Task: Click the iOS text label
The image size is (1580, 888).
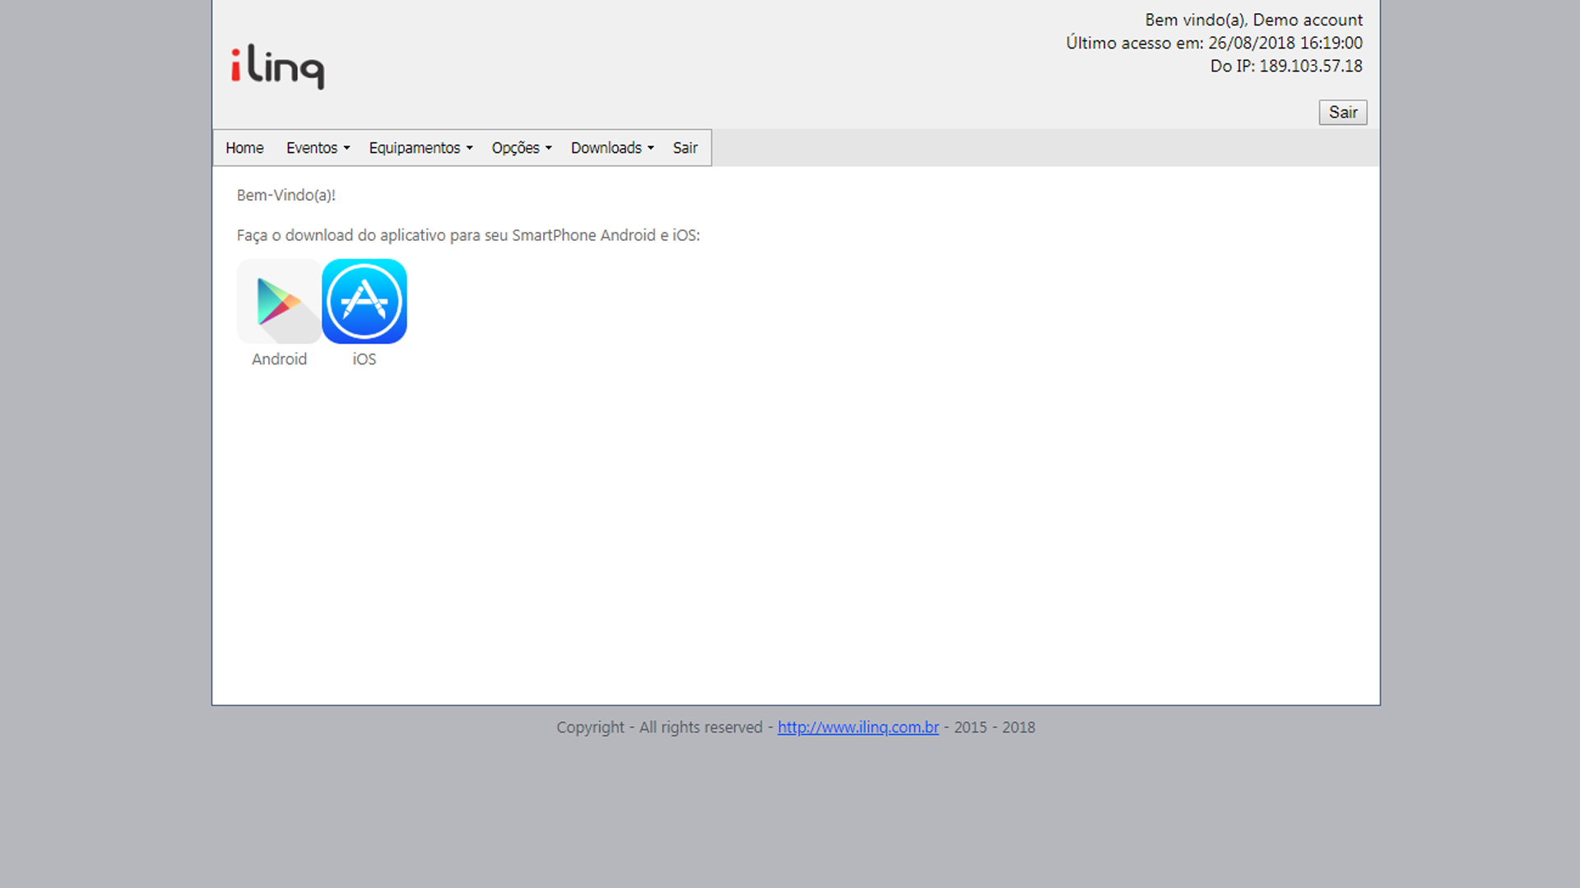Action: click(x=364, y=359)
